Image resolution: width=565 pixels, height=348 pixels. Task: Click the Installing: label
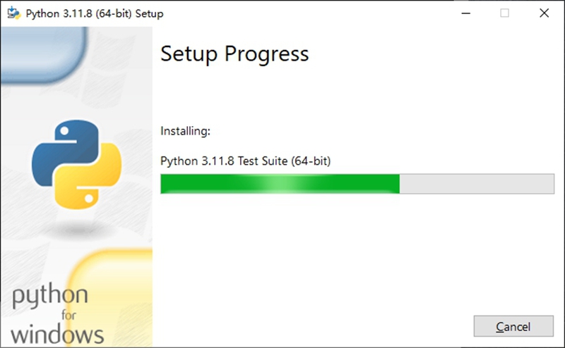185,131
